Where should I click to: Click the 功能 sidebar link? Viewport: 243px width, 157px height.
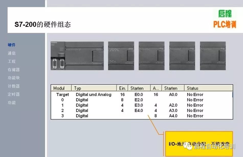(x=12, y=102)
